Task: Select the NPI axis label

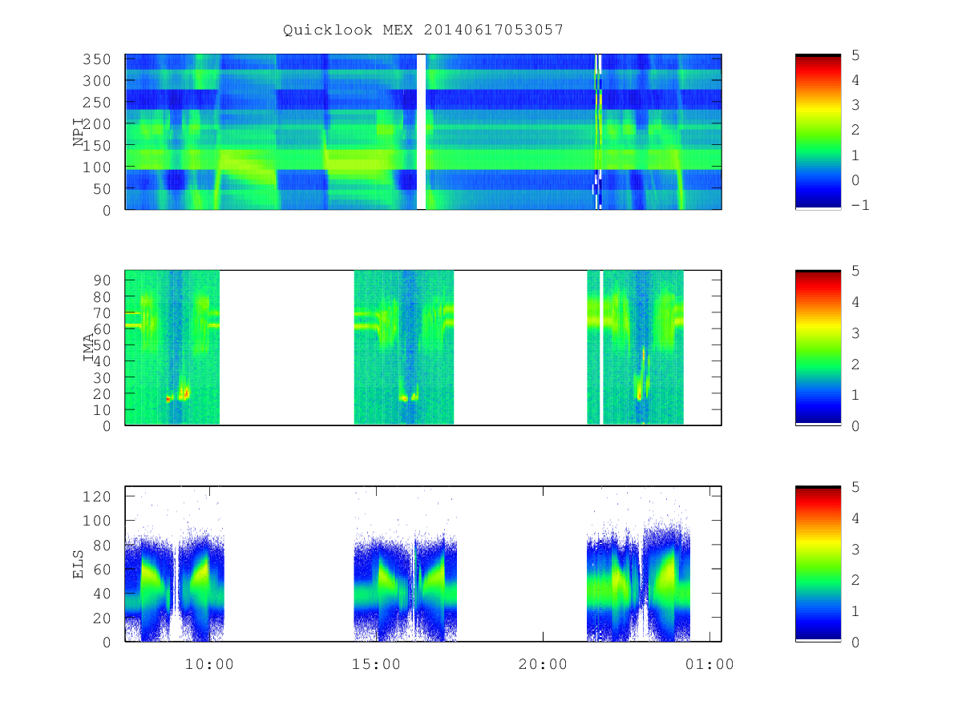Action: tap(79, 132)
